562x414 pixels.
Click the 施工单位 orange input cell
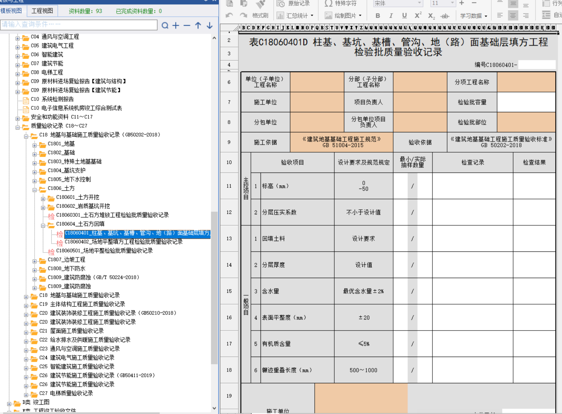tap(317, 102)
